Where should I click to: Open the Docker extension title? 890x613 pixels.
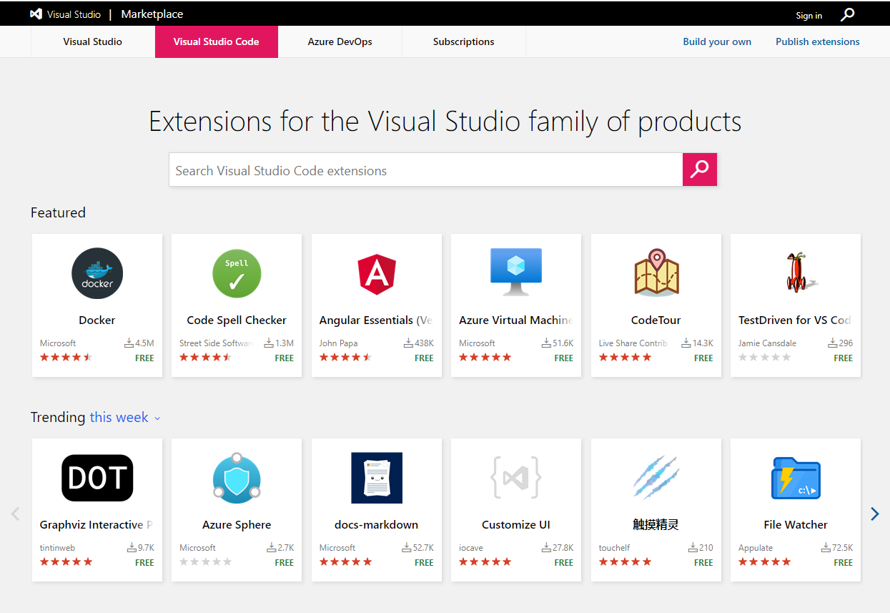(x=97, y=320)
